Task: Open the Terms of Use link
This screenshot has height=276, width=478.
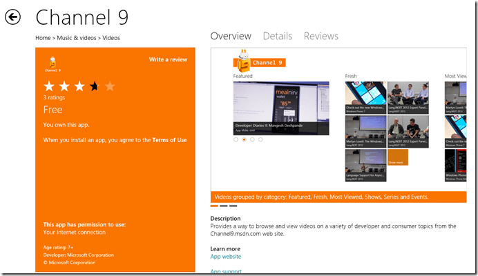Action: click(x=169, y=140)
